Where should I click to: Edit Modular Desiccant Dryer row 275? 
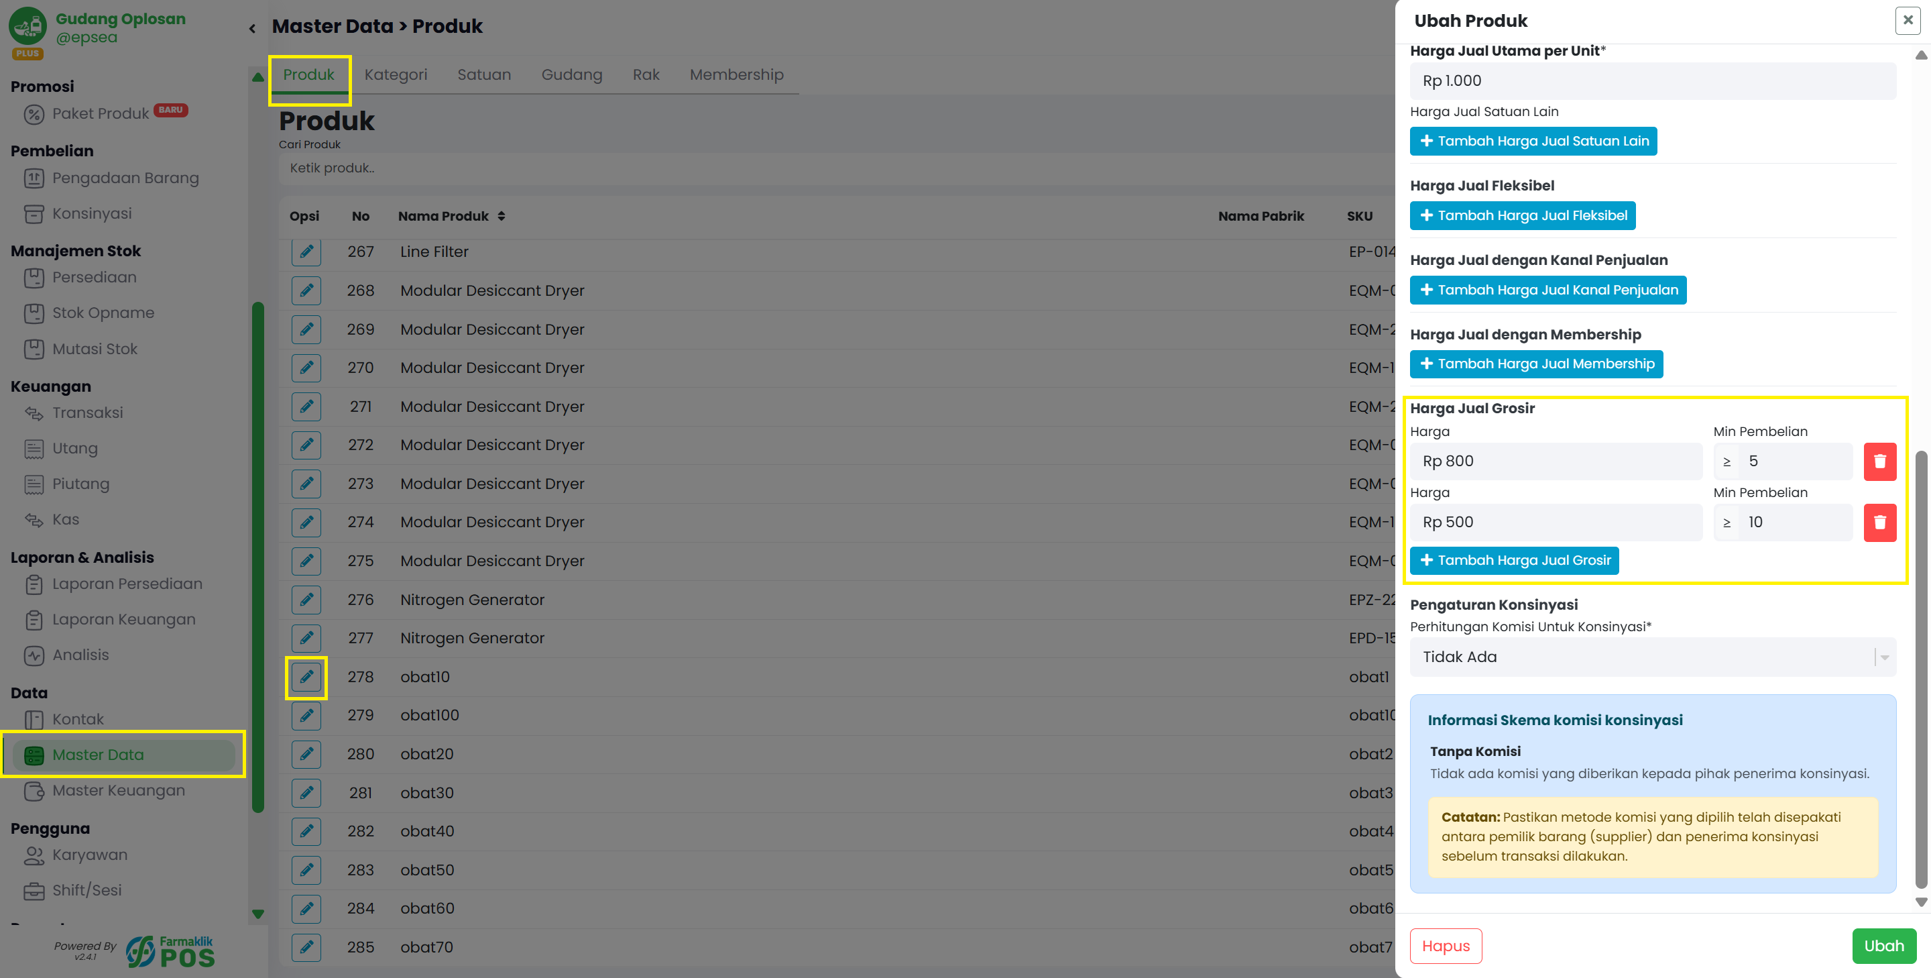coord(306,561)
